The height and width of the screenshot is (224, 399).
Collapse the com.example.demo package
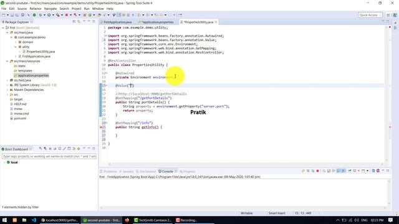(11, 37)
